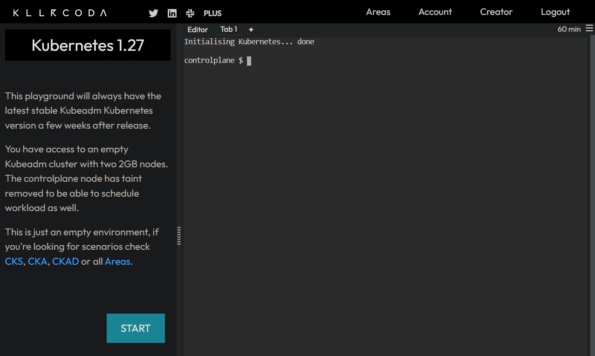Click the Areas link in the description
Image resolution: width=595 pixels, height=356 pixels.
click(117, 261)
